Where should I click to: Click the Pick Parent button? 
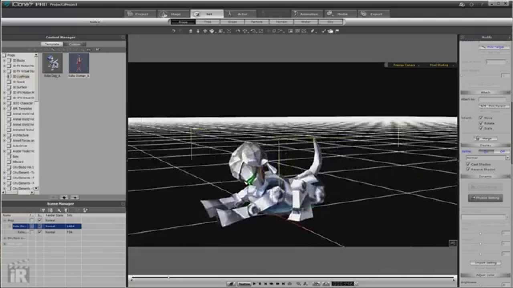coord(494,106)
